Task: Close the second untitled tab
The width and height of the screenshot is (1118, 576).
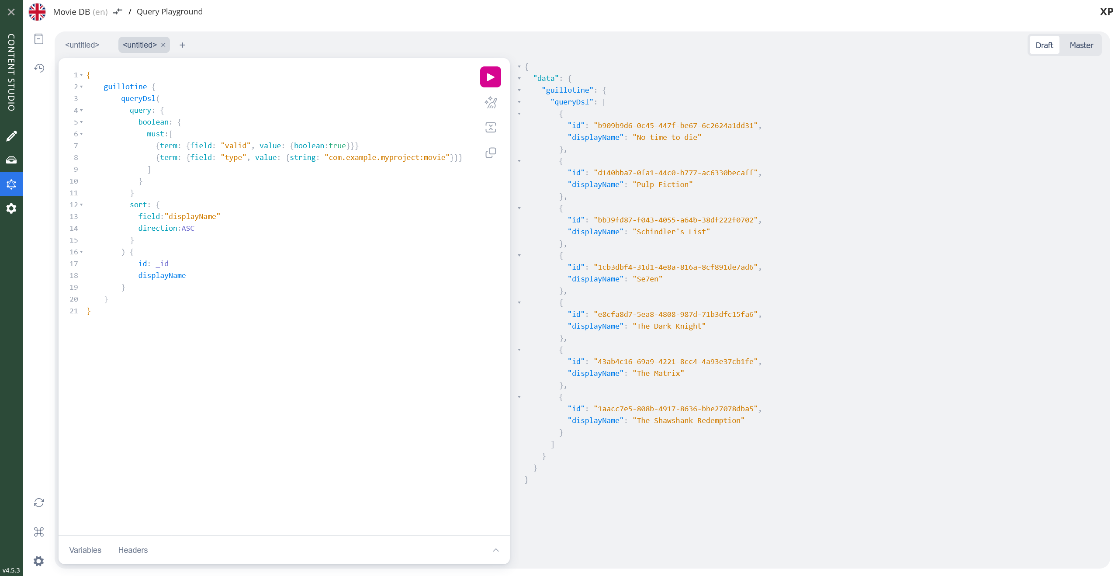Action: [163, 45]
